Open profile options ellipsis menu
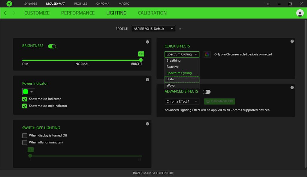Viewport: 307px width, 177px height. coord(181,29)
